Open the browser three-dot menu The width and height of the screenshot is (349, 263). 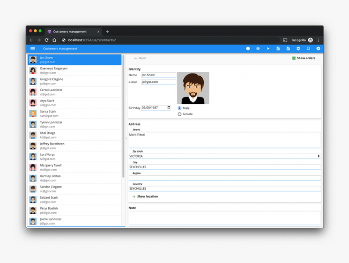click(318, 40)
